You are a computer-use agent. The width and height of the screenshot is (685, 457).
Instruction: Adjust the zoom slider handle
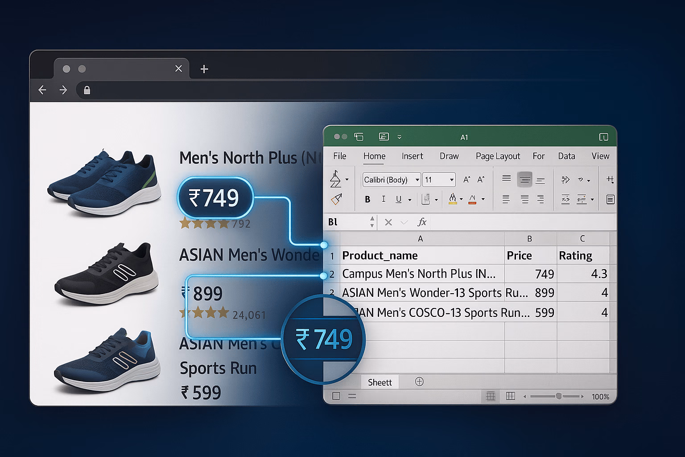click(x=558, y=396)
